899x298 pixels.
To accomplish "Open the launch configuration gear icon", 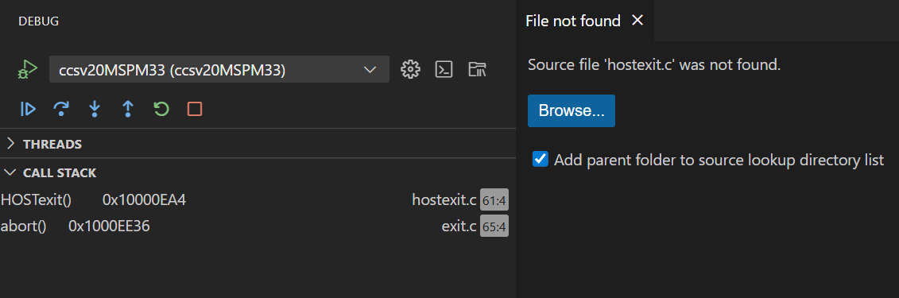I will [410, 69].
